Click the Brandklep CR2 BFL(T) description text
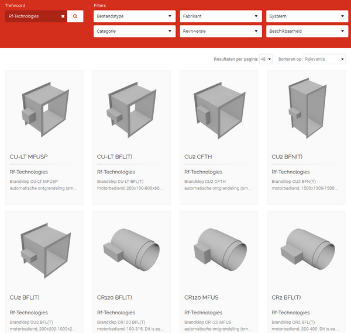The width and height of the screenshot is (351, 333). tap(305, 325)
